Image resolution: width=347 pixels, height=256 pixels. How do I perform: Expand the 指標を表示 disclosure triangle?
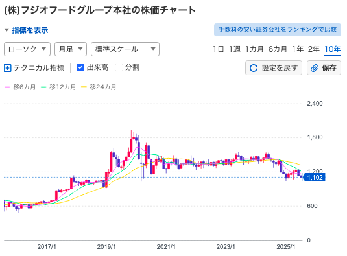[x=7, y=30]
